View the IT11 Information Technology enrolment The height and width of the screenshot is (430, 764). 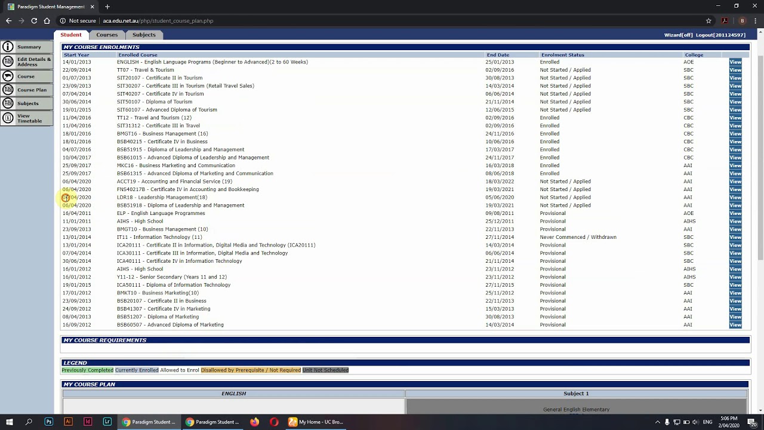[735, 237]
